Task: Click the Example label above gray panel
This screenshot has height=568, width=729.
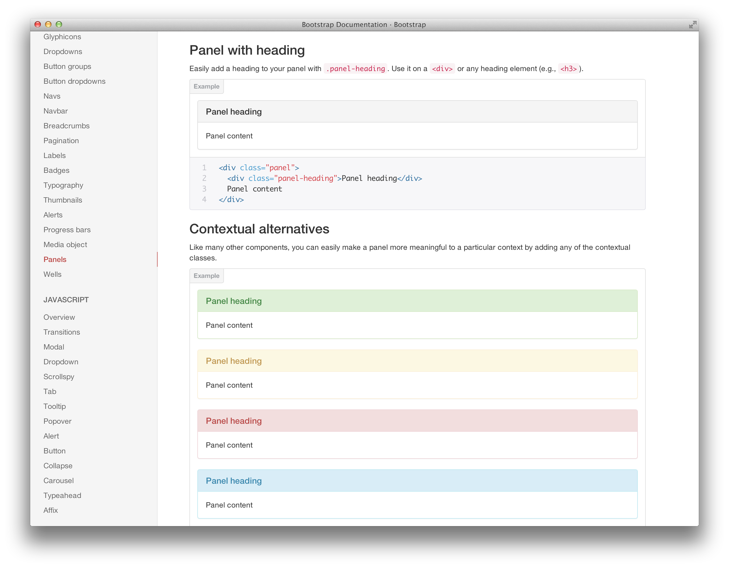Action: [x=207, y=86]
